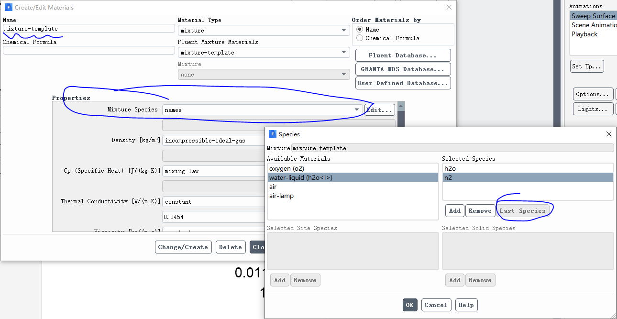Image resolution: width=617 pixels, height=319 pixels.
Task: Open the Material Type dropdown
Action: pyautogui.click(x=264, y=31)
